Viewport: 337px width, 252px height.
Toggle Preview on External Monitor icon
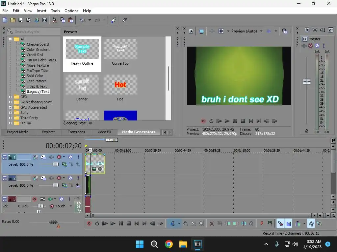[201, 31]
